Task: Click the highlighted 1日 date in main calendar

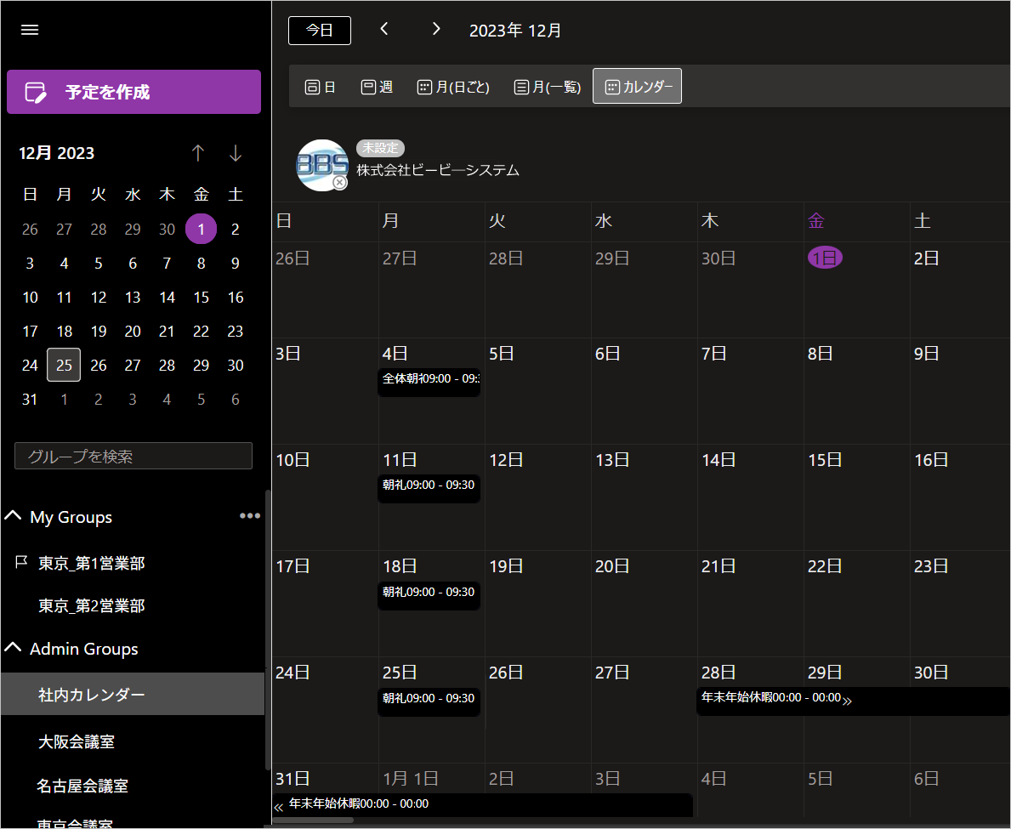Action: [825, 258]
